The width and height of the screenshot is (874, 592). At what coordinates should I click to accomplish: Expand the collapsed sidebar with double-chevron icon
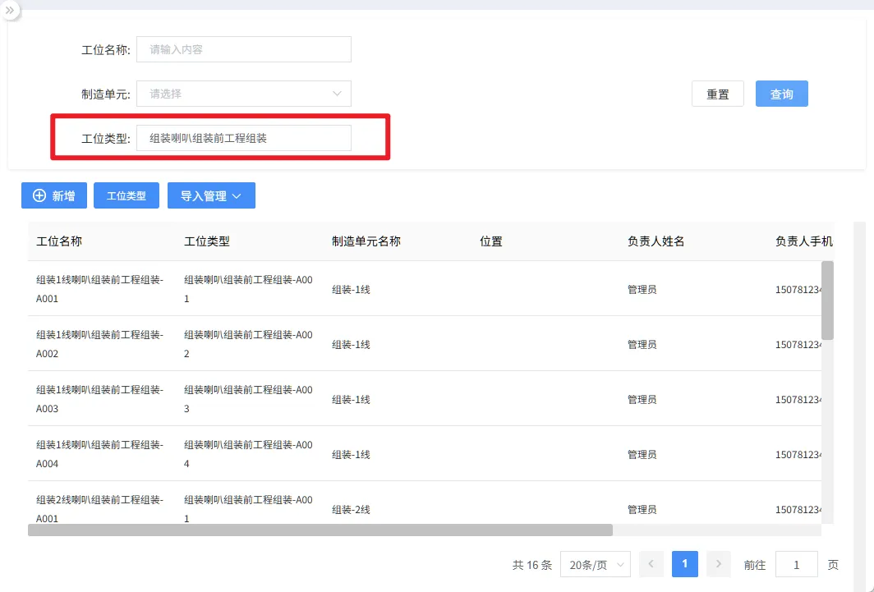[9, 11]
